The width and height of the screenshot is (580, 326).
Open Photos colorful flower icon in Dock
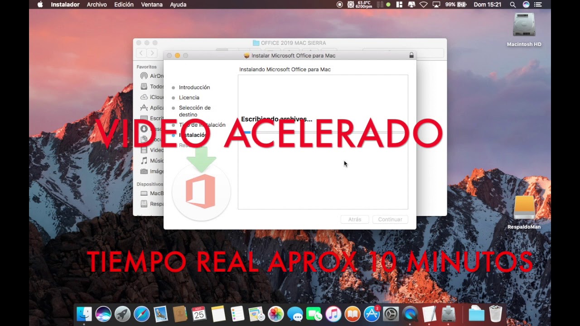(275, 314)
